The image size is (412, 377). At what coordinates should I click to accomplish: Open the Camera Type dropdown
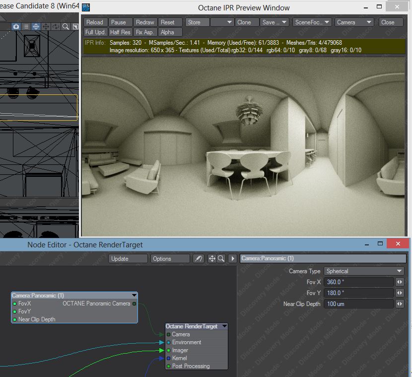point(364,271)
